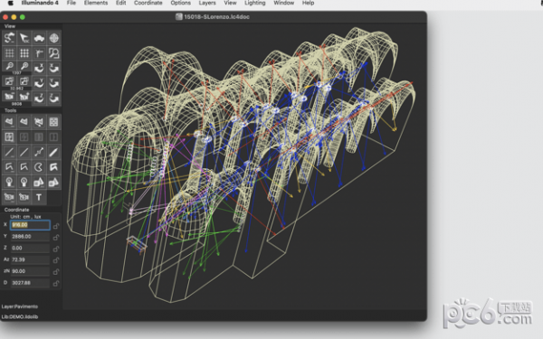Image resolution: width=543 pixels, height=339 pixels.
Task: Click the Az angle field showing 72.39
Action: pos(30,259)
